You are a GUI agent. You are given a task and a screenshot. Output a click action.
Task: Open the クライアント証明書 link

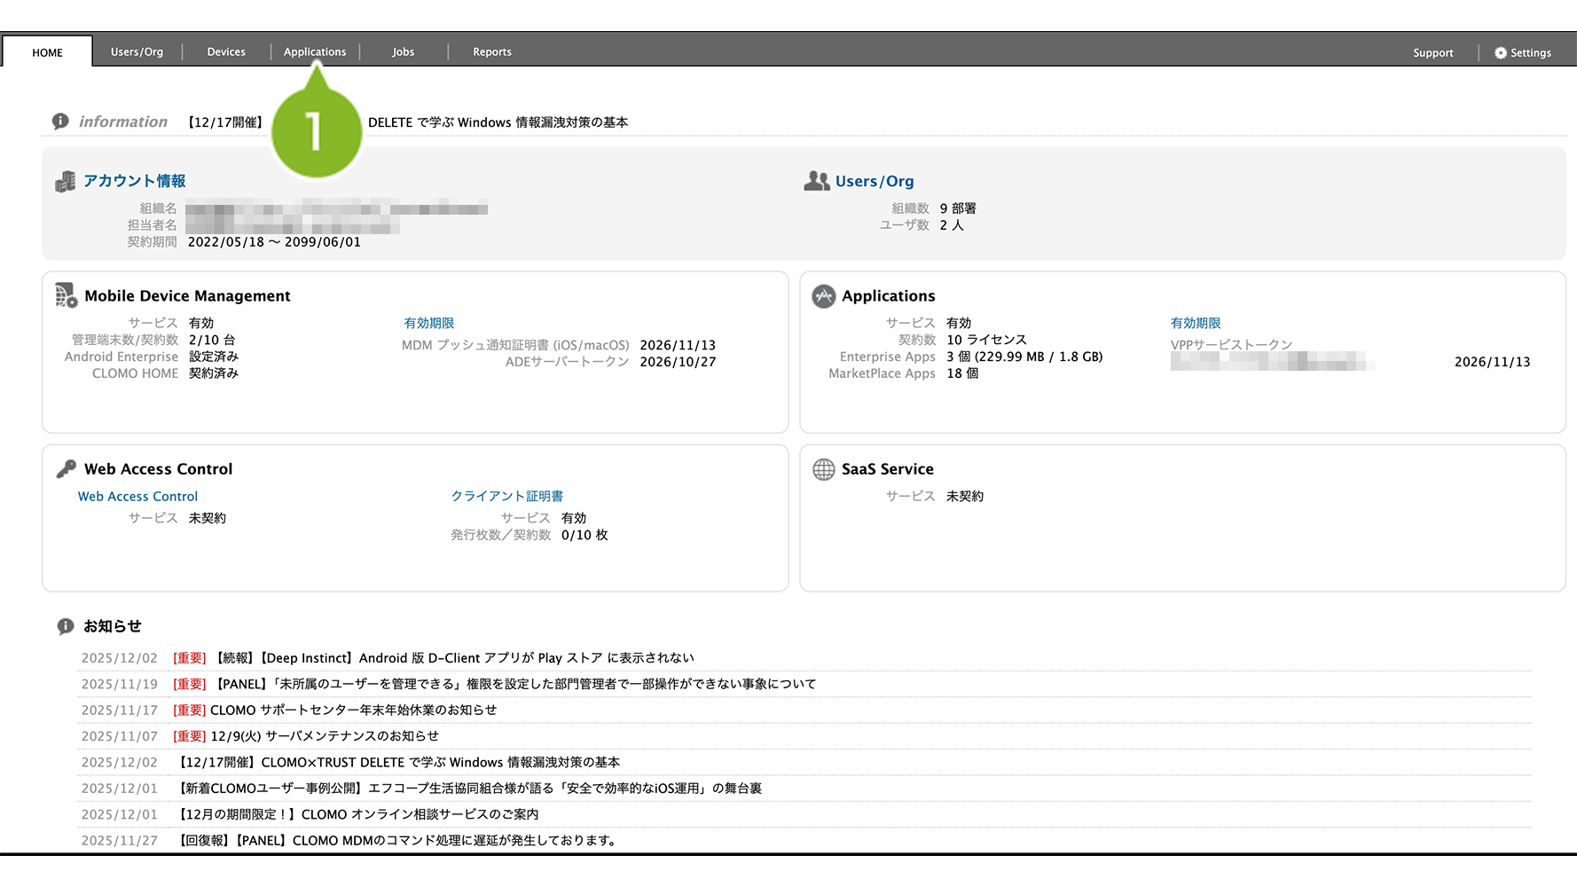[x=506, y=496]
